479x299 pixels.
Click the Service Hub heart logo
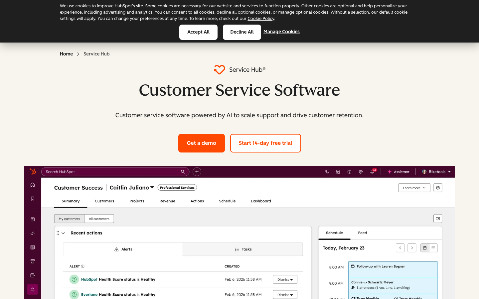pyautogui.click(x=220, y=69)
